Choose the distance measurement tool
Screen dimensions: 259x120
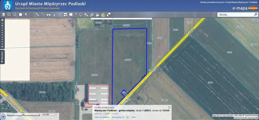point(37,15)
